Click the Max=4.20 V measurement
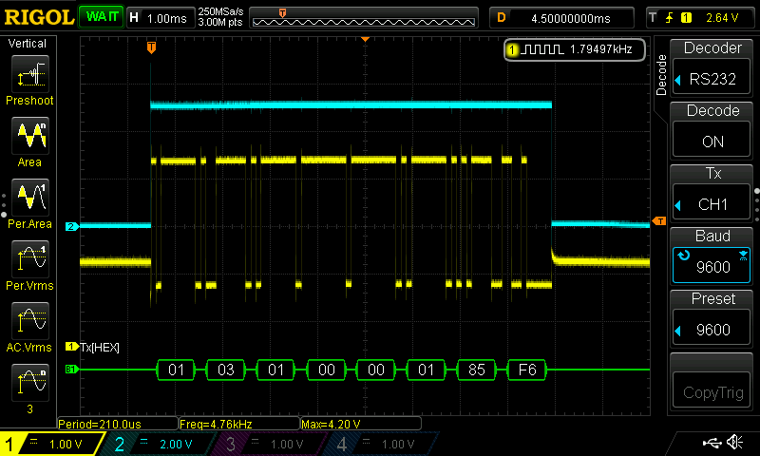This screenshot has height=456, width=760. point(361,424)
